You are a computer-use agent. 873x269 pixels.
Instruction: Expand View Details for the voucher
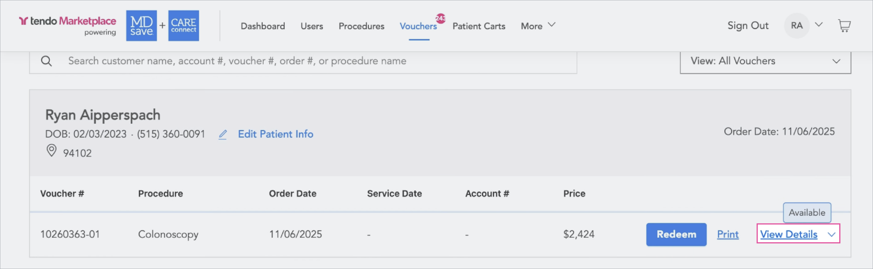click(798, 234)
